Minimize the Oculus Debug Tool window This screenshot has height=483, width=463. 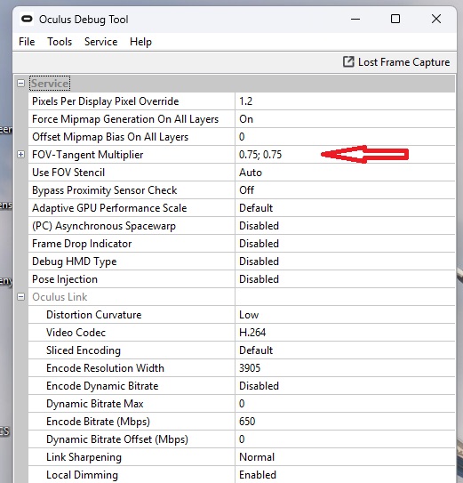[355, 19]
